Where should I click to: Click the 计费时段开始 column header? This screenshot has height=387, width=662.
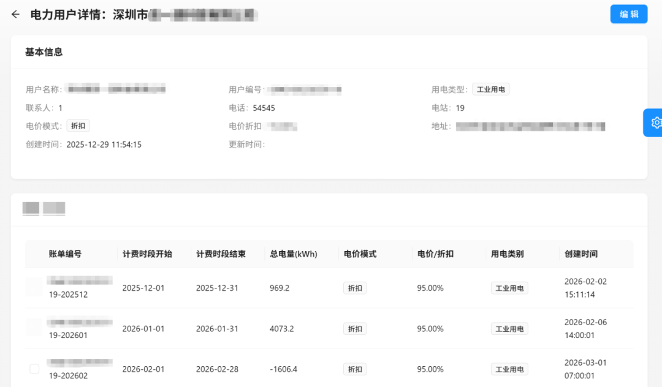point(147,254)
